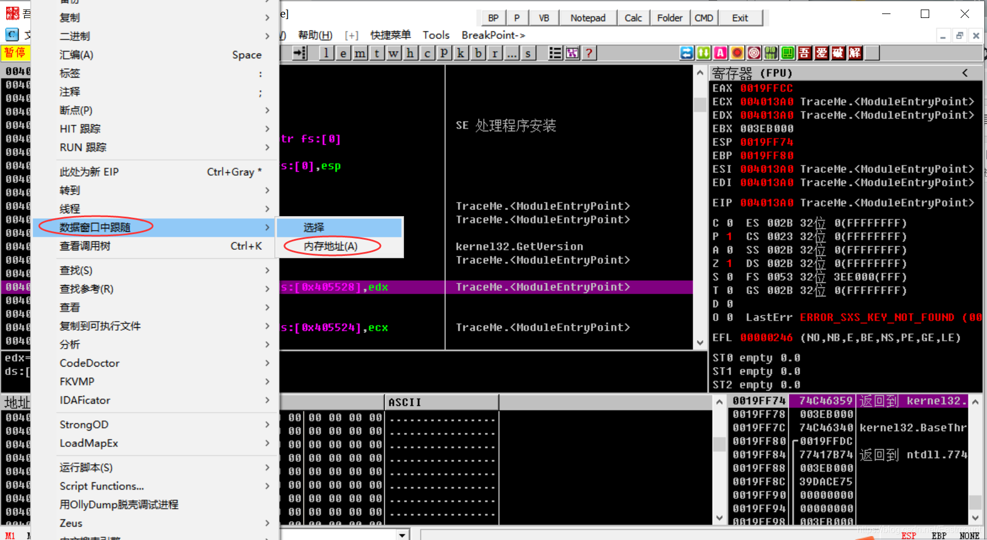Toggle the C flag value

(729, 223)
